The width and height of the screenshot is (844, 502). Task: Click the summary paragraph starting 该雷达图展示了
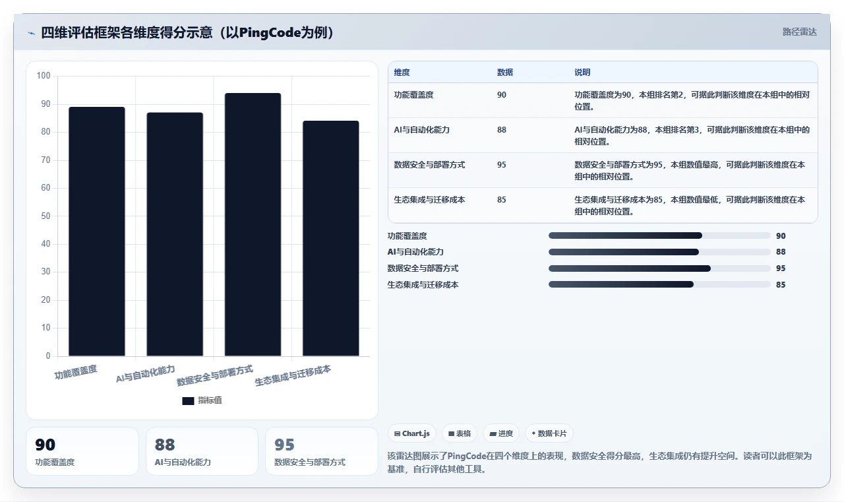tap(599, 463)
